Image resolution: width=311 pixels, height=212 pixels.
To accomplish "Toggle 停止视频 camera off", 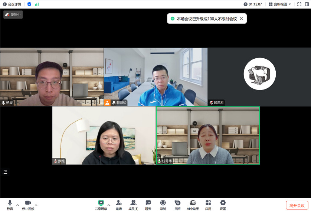I will 28,205.
